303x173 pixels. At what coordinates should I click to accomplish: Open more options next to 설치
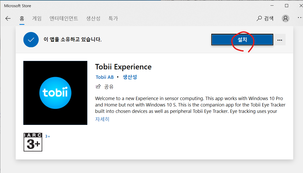(x=280, y=40)
